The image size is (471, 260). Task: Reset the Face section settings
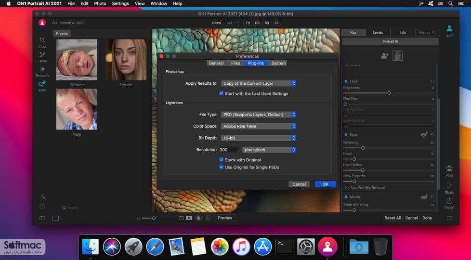[432, 81]
